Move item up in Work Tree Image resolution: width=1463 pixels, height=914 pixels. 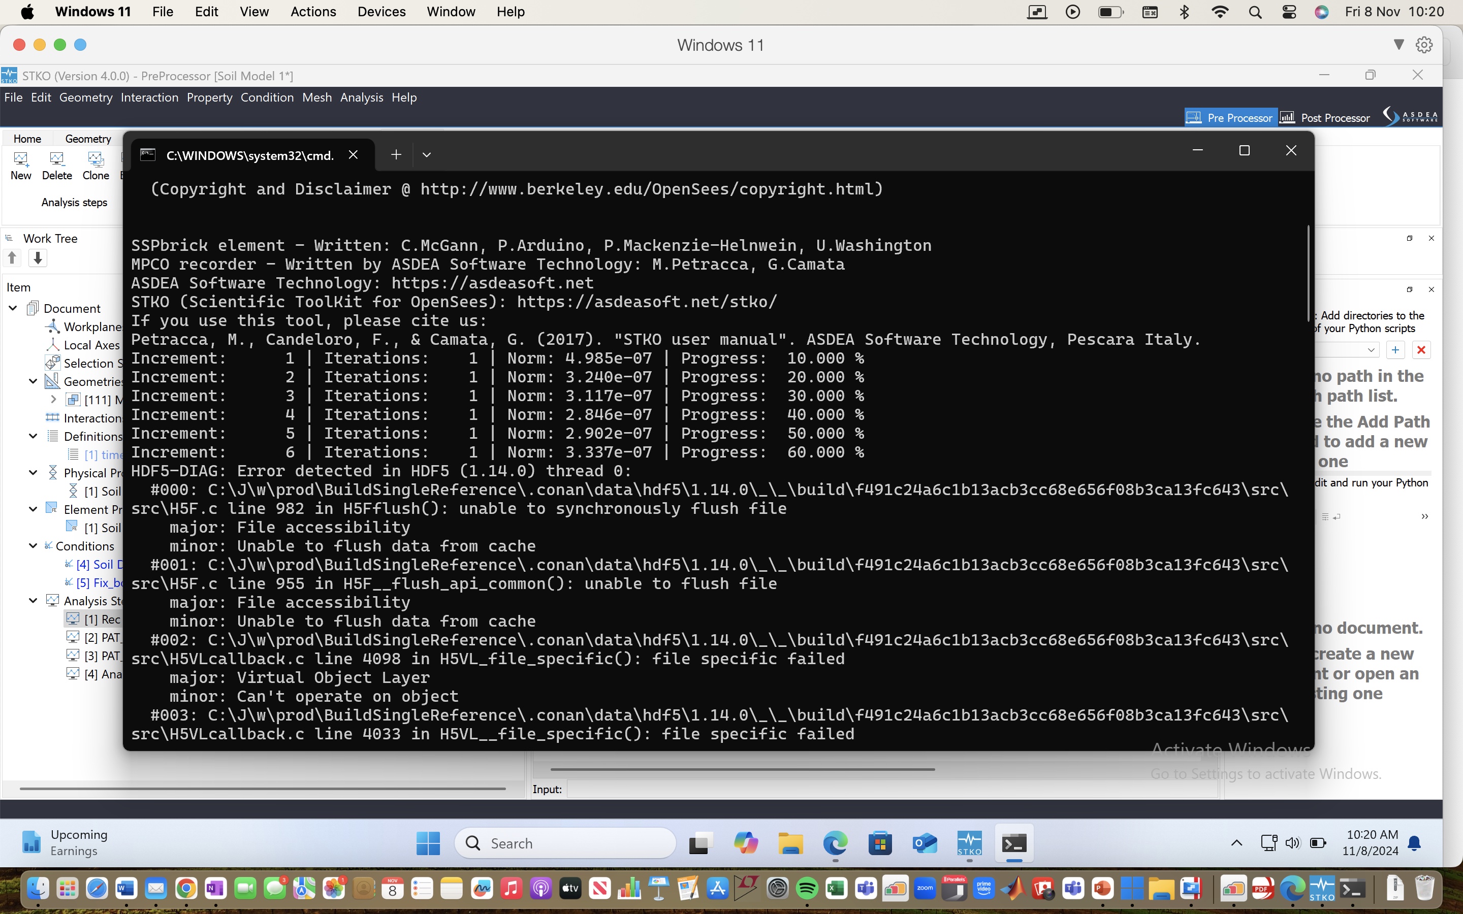coord(12,258)
